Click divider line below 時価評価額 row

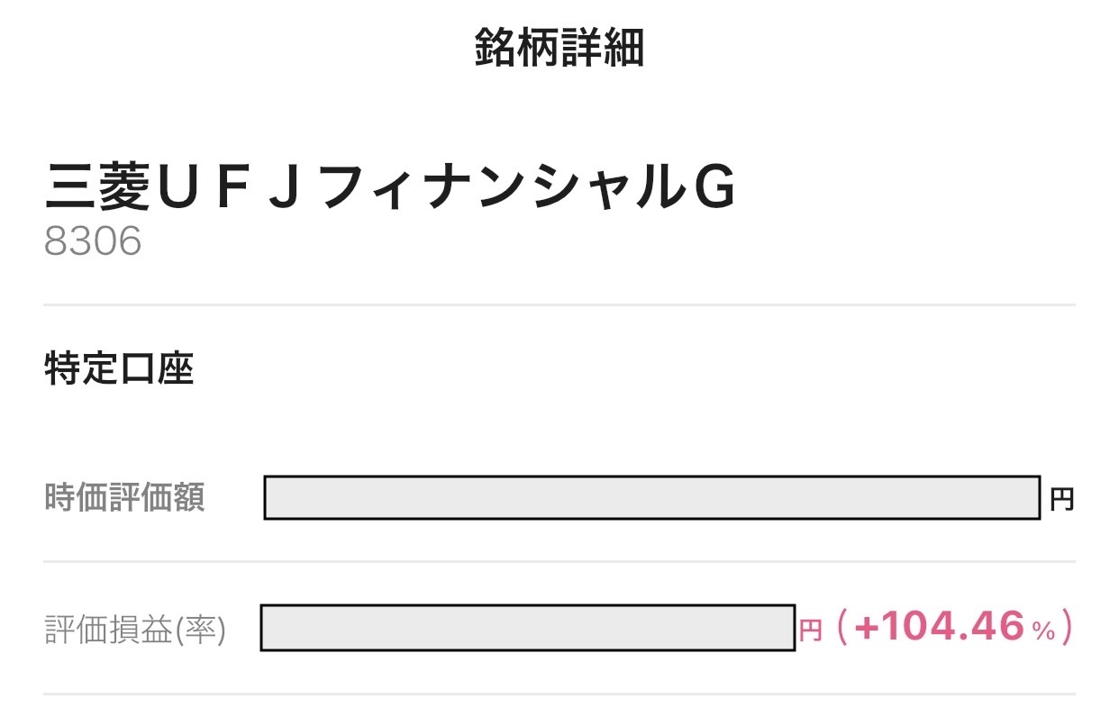click(559, 562)
